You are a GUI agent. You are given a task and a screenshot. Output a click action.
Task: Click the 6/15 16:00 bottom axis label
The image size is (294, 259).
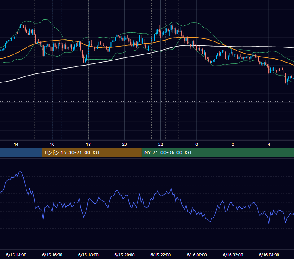(x=52, y=255)
